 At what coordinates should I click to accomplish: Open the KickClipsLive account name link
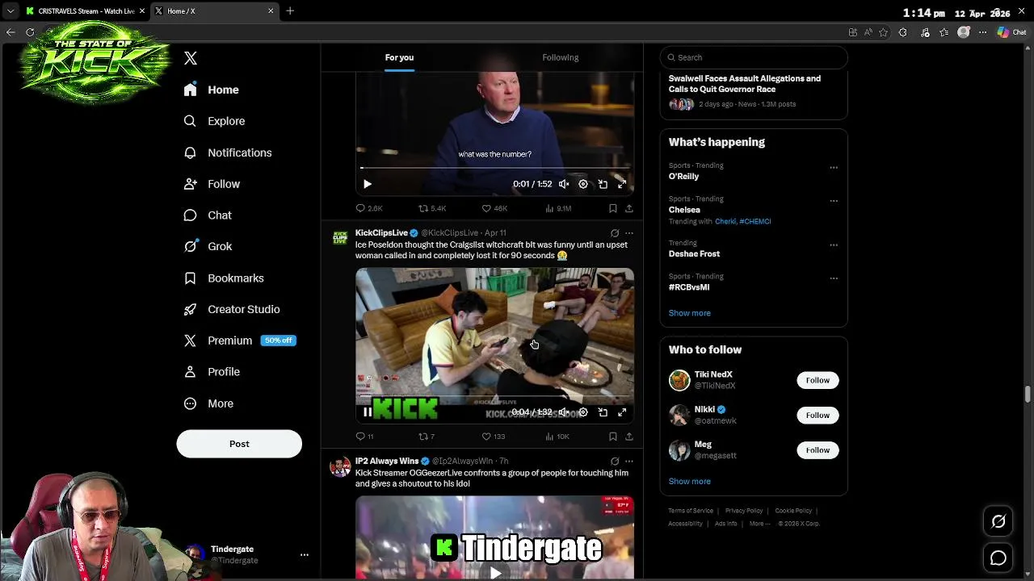tap(381, 232)
